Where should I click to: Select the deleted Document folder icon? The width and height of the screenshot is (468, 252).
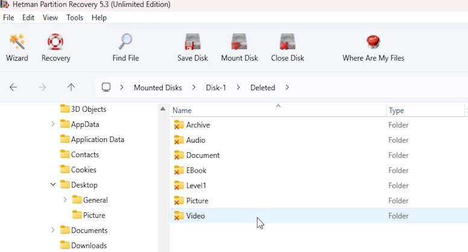179,155
